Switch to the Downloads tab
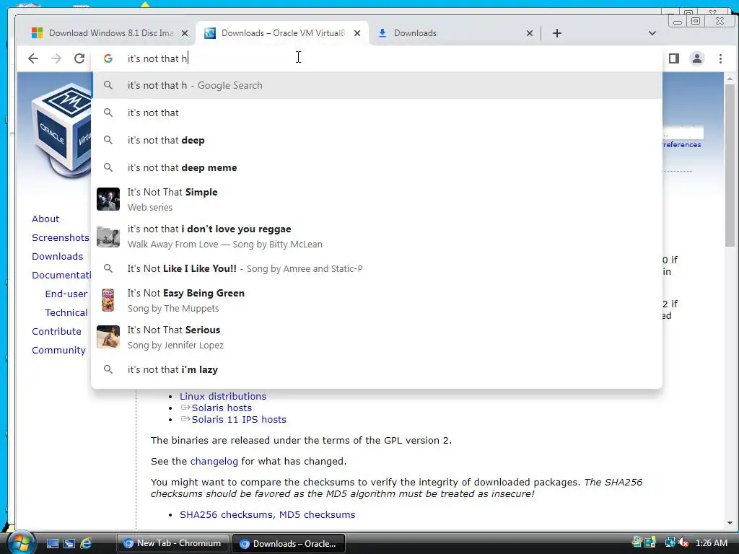Viewport: 739px width, 554px height. [x=455, y=33]
